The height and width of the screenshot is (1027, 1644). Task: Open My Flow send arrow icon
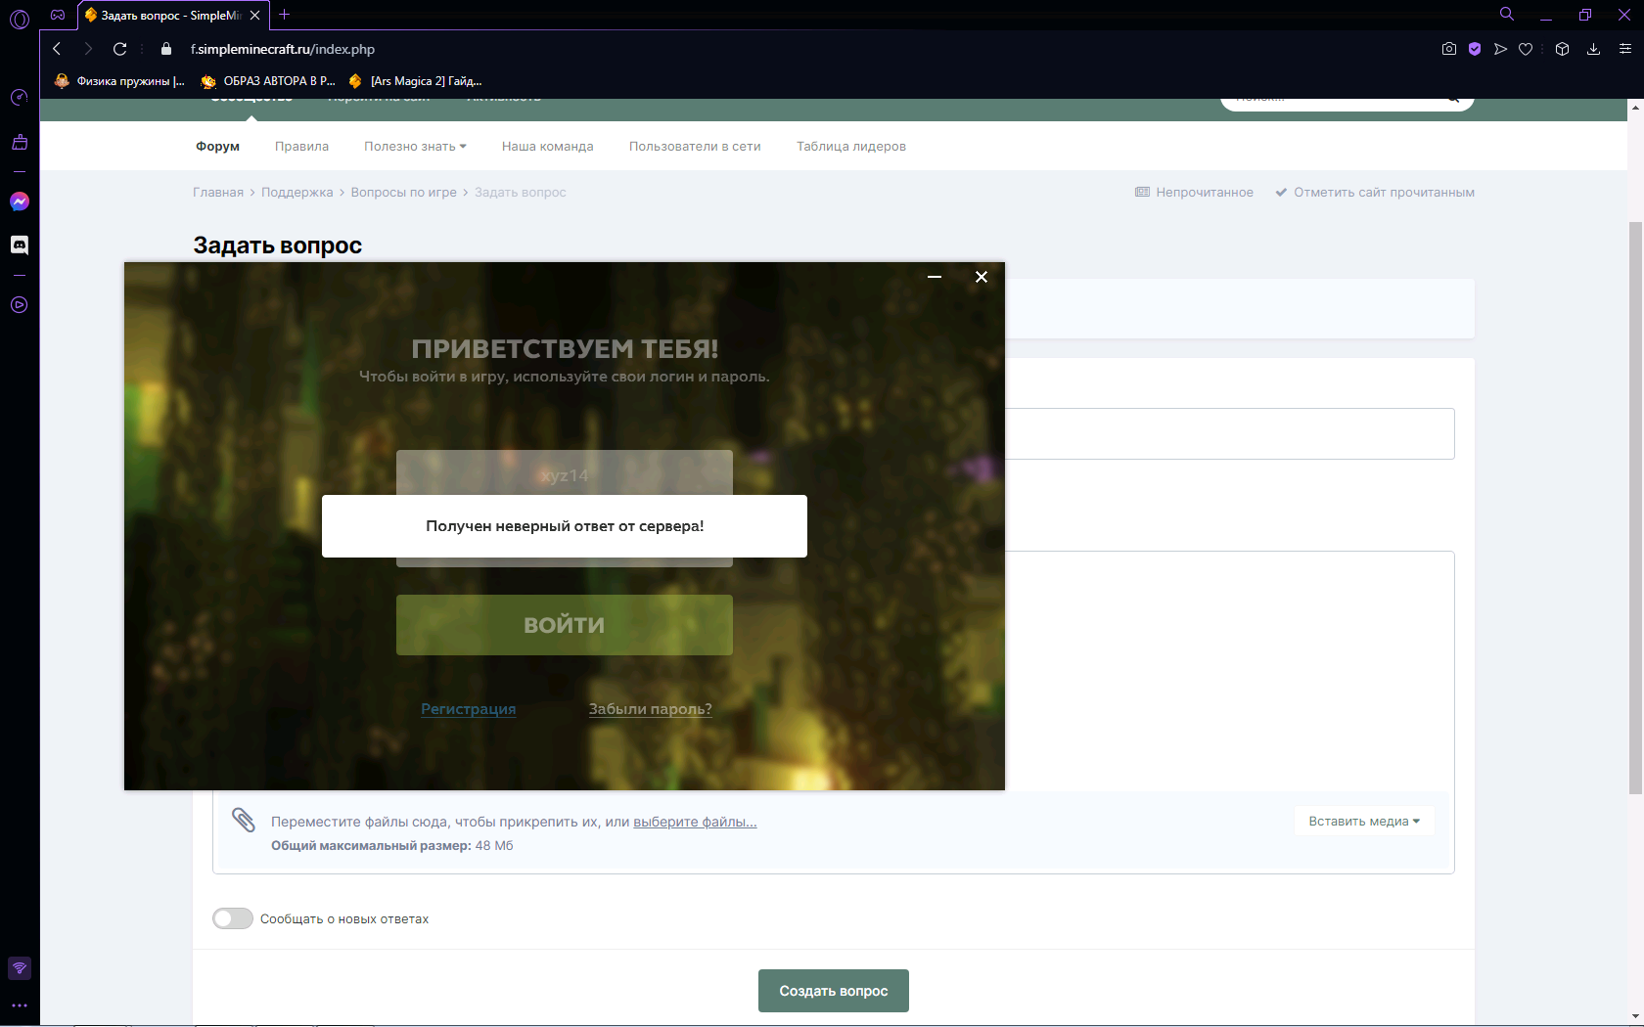(1500, 49)
